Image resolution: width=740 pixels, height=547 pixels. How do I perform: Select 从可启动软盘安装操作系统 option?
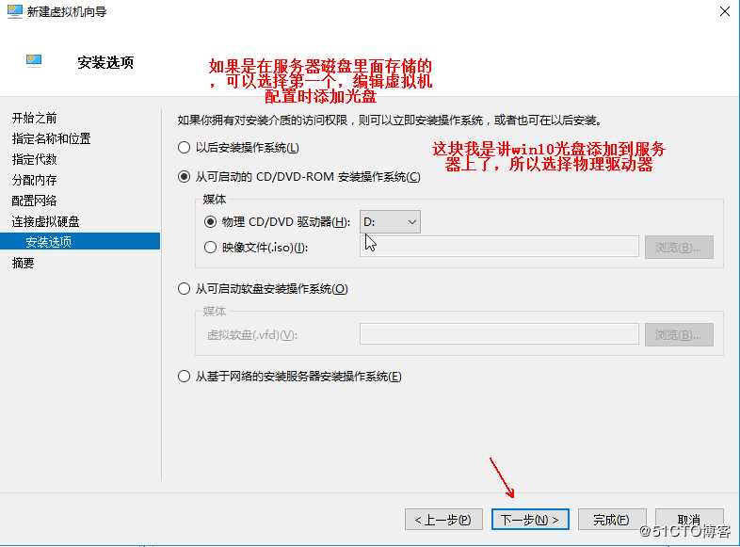click(184, 288)
